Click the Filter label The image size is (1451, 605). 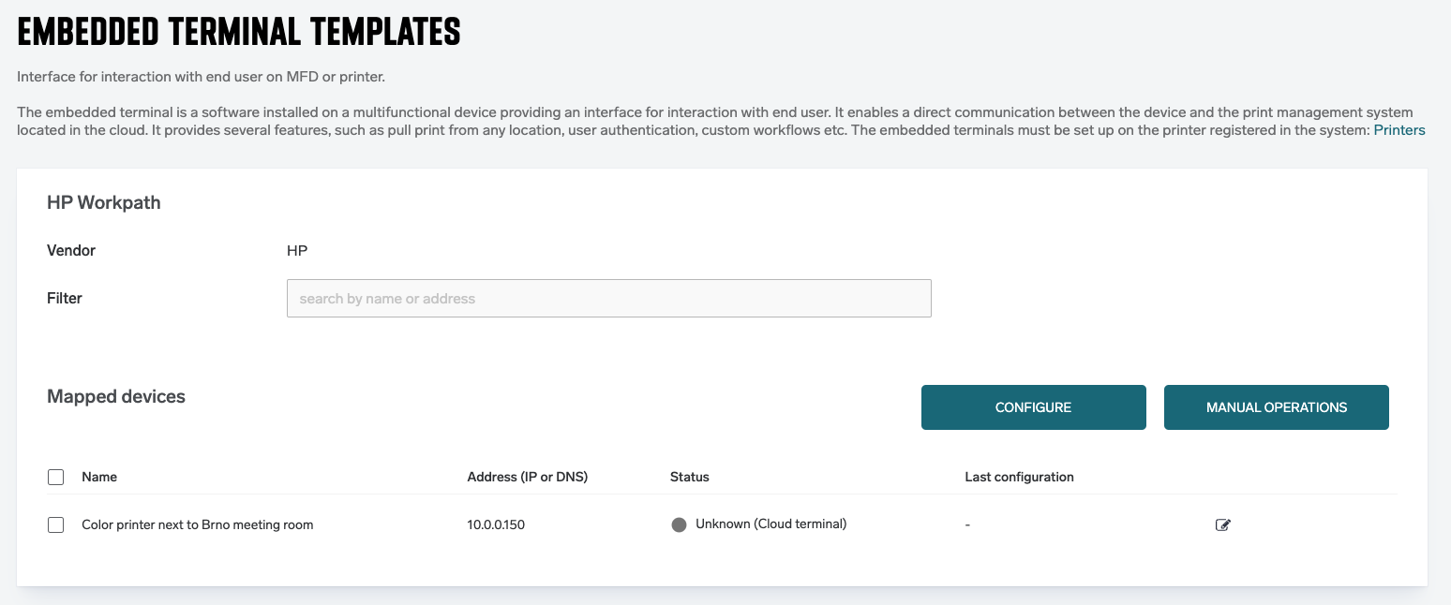pos(65,299)
